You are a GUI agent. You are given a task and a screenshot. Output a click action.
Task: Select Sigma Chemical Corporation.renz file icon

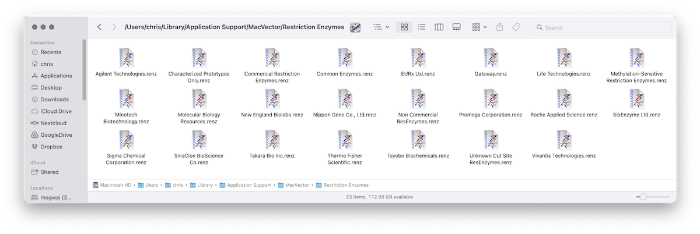[x=127, y=140]
